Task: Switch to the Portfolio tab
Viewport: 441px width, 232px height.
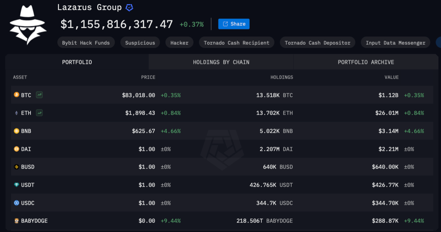Action: (x=77, y=62)
